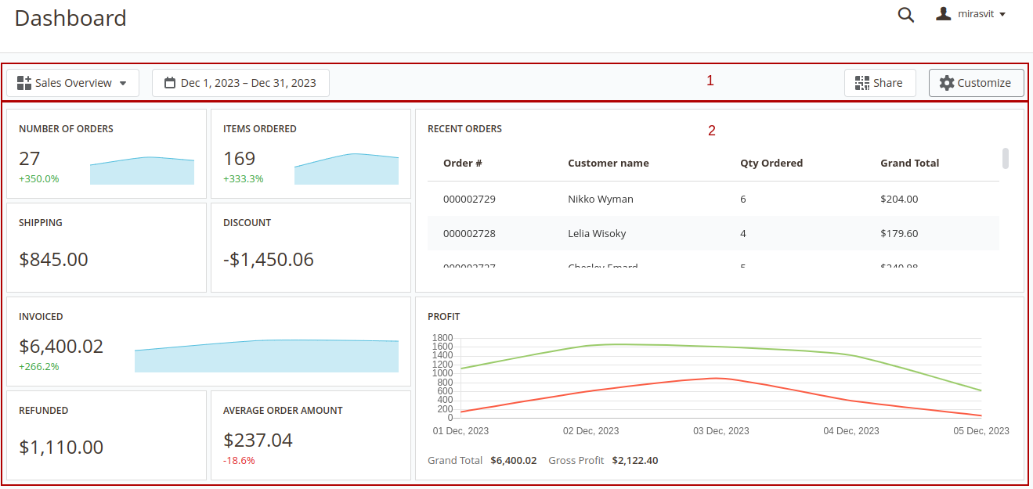This screenshot has height=489, width=1033.
Task: Expand the Sales Overview dropdown arrow
Action: coord(123,84)
